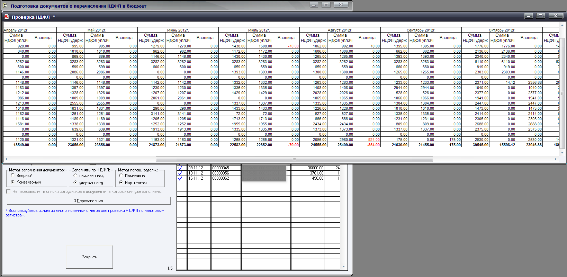Image resolution: width=567 pixels, height=277 pixels.
Task: Close the Проверка НДФЛ window
Action: 556,16
